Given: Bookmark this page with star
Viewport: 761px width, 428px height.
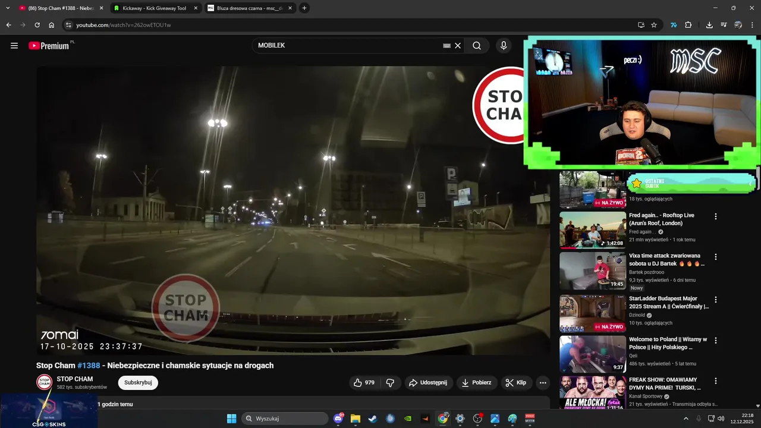Looking at the screenshot, I should click(654, 25).
